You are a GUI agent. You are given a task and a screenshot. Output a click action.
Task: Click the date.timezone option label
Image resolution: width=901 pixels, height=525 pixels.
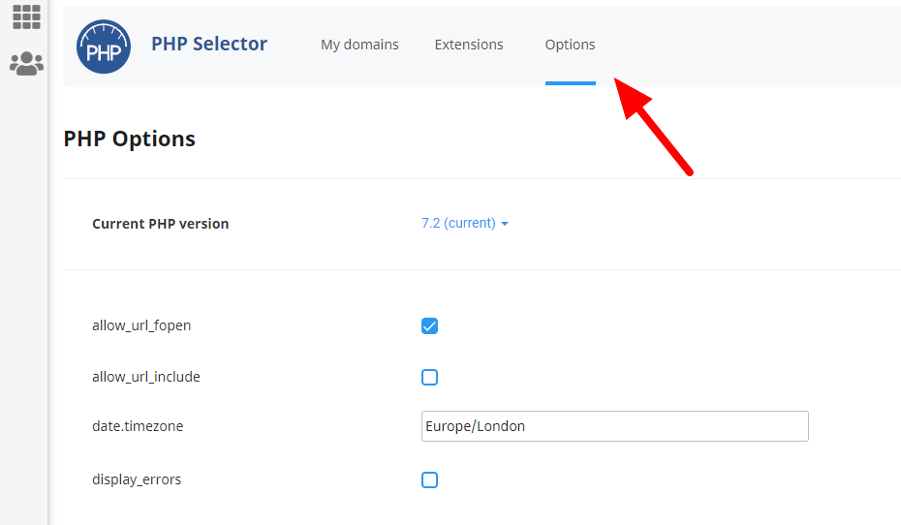tap(138, 426)
